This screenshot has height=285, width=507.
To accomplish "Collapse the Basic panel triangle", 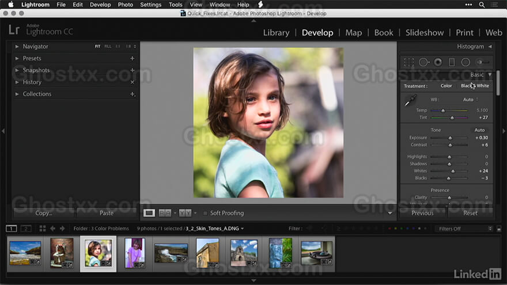I will [x=490, y=75].
